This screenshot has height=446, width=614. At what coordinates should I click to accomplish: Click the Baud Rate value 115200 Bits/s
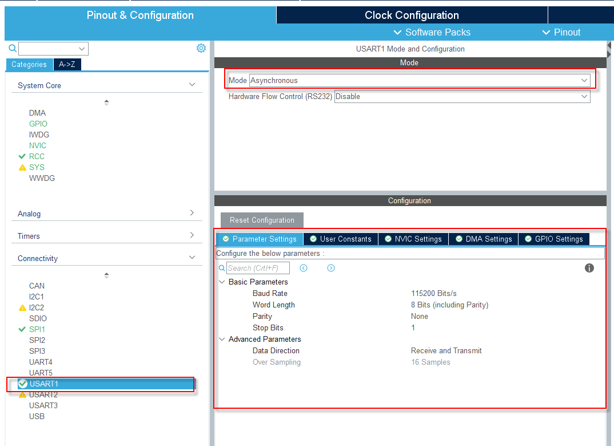[434, 293]
